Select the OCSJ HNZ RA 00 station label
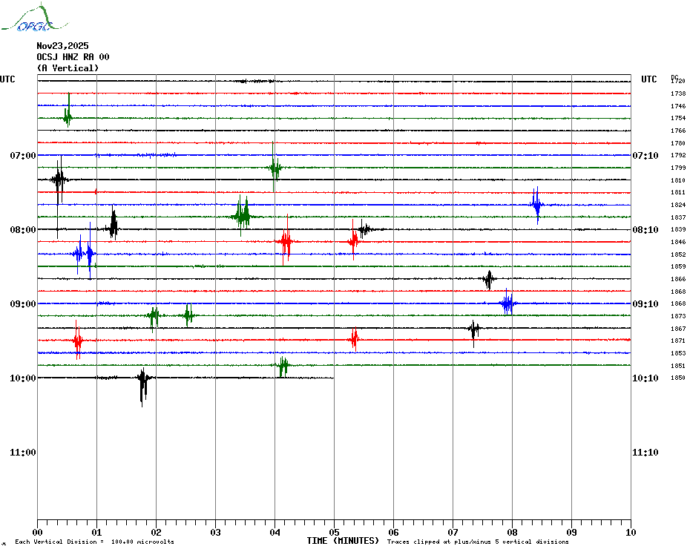690x552 pixels. pos(73,57)
